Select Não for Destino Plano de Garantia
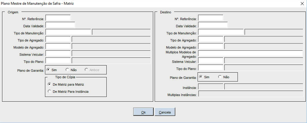This screenshot has height=123, width=307. pos(220,77)
